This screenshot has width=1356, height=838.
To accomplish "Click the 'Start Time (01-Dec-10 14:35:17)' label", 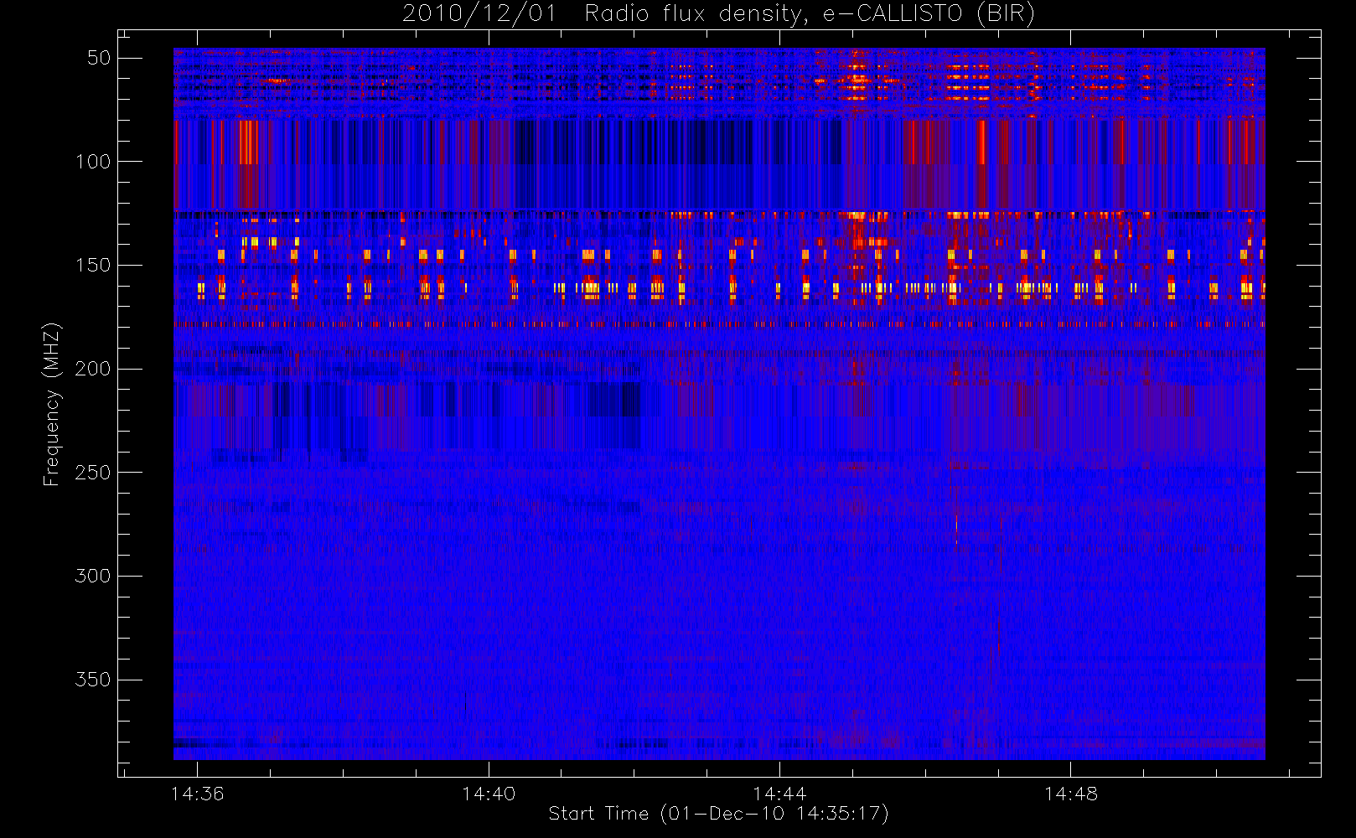I will coord(718,814).
